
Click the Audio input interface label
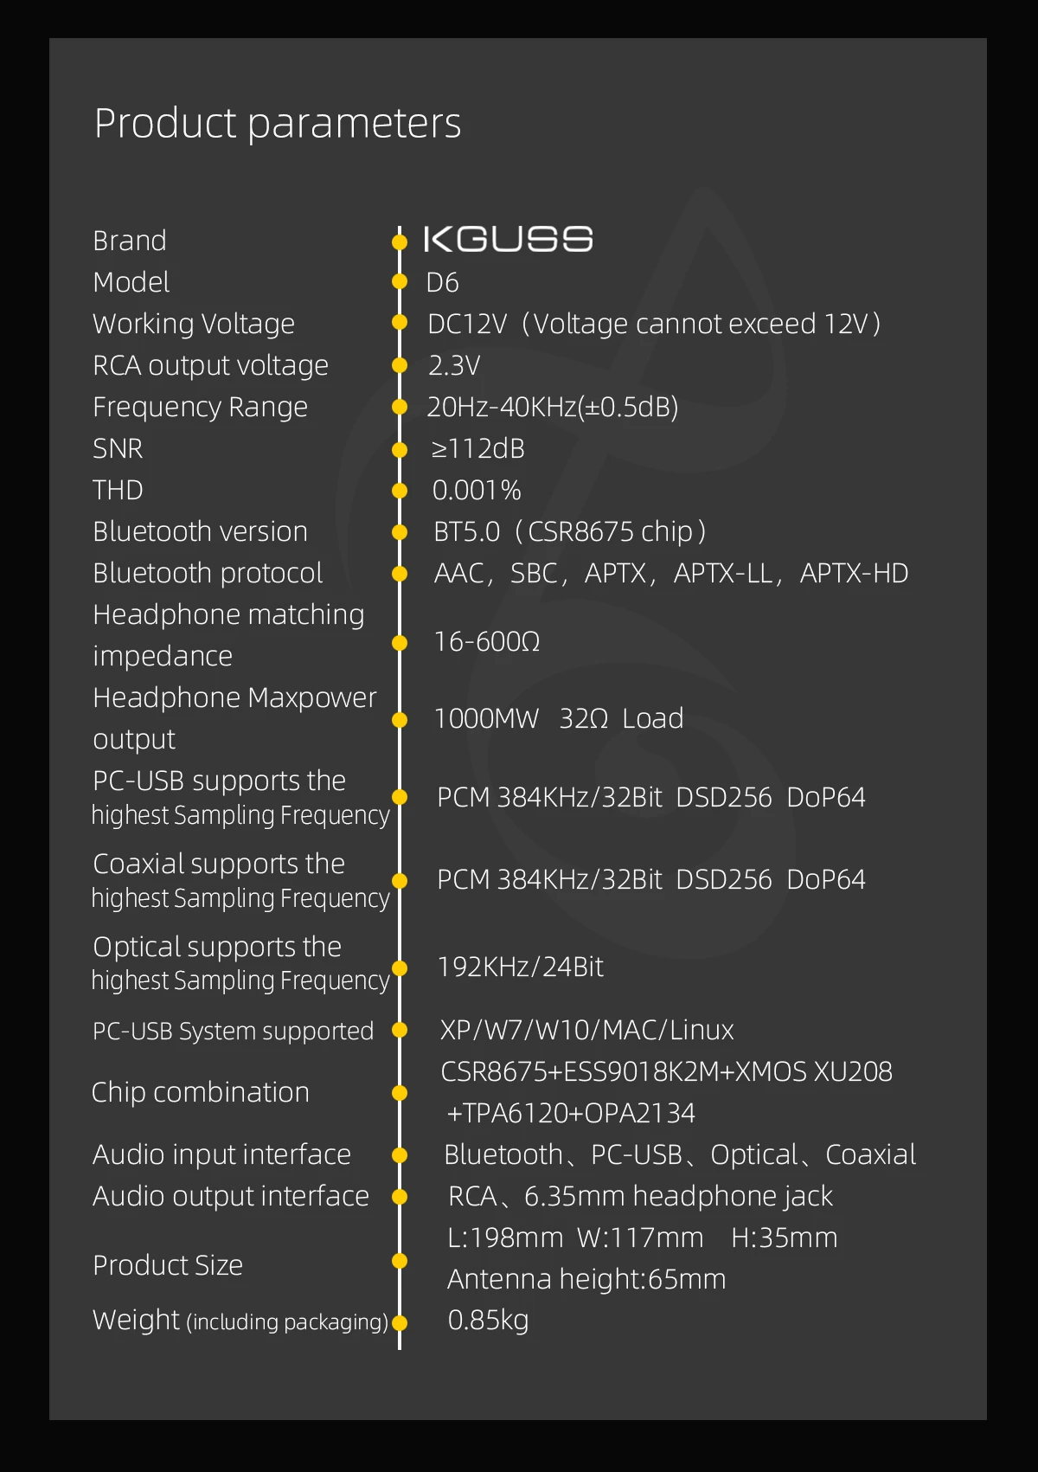[x=222, y=1154]
